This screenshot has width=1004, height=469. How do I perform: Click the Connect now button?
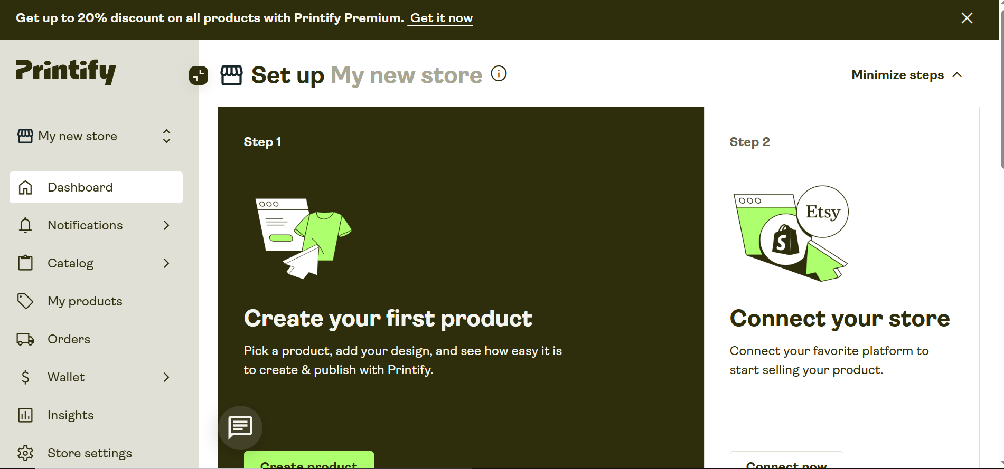786,463
